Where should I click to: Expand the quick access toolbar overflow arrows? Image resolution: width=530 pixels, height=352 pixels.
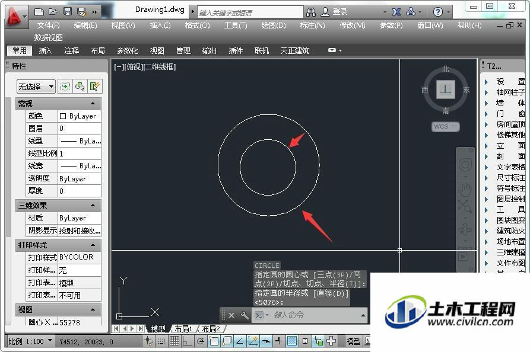click(x=94, y=12)
